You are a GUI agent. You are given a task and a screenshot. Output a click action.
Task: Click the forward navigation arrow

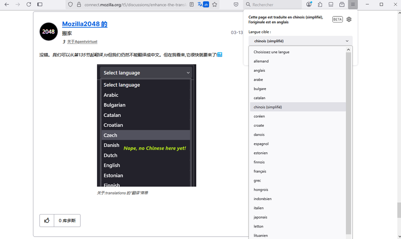click(18, 4)
